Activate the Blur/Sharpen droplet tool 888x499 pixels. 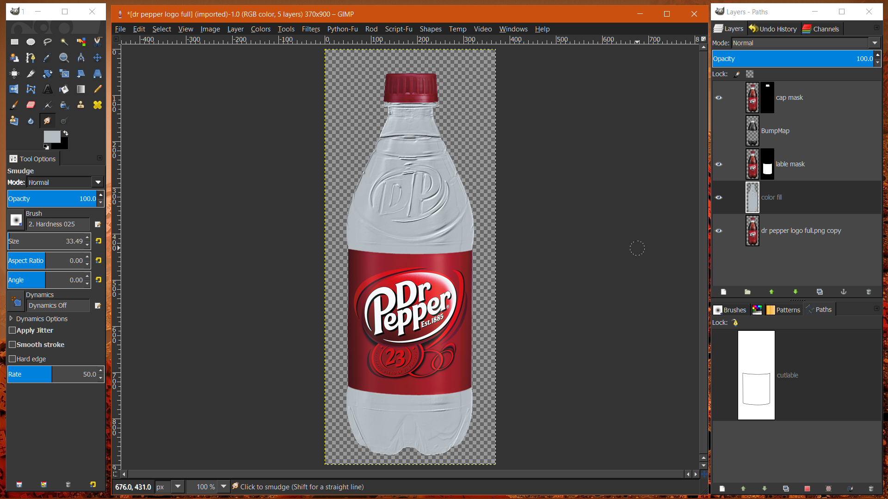31,121
